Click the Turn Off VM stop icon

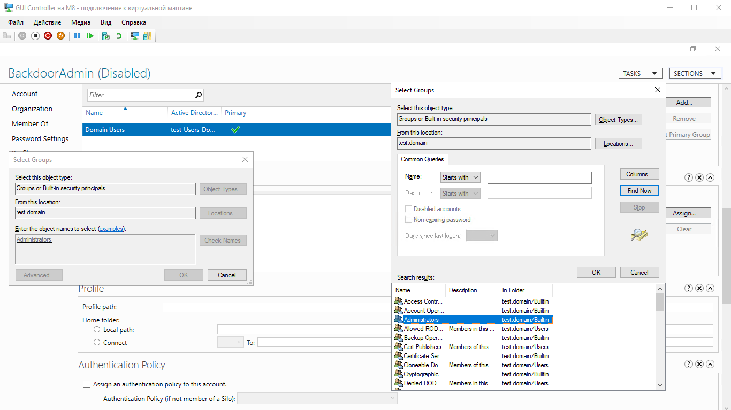pyautogui.click(x=35, y=36)
